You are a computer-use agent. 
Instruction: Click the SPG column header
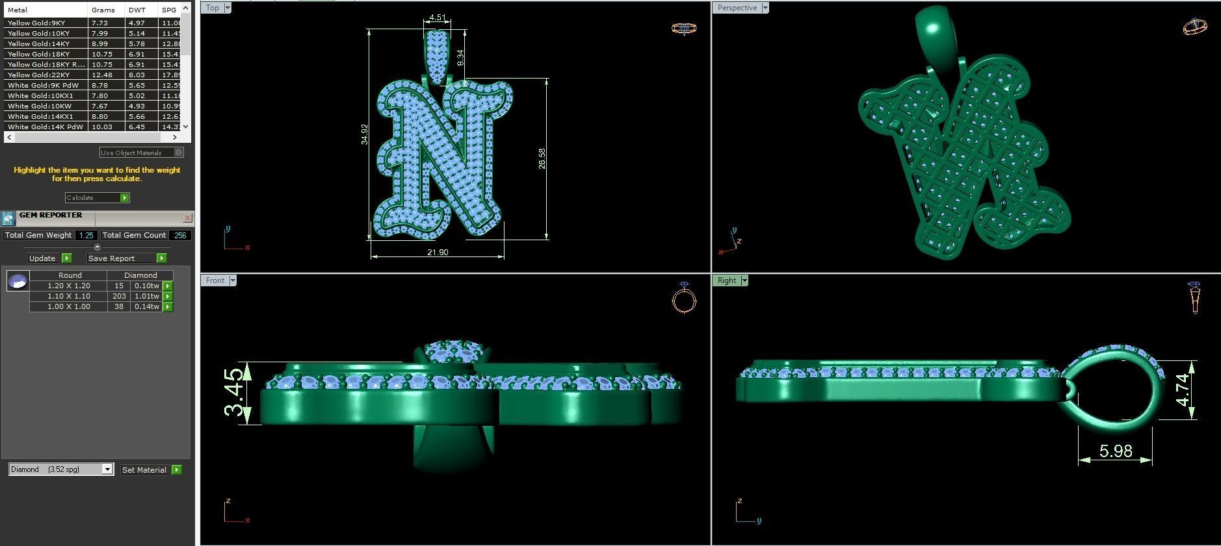169,10
